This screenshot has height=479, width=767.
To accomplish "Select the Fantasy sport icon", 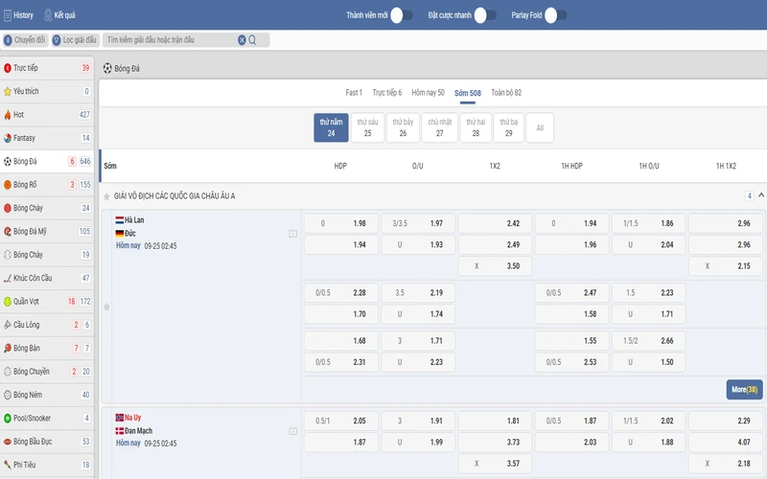I will tap(8, 138).
